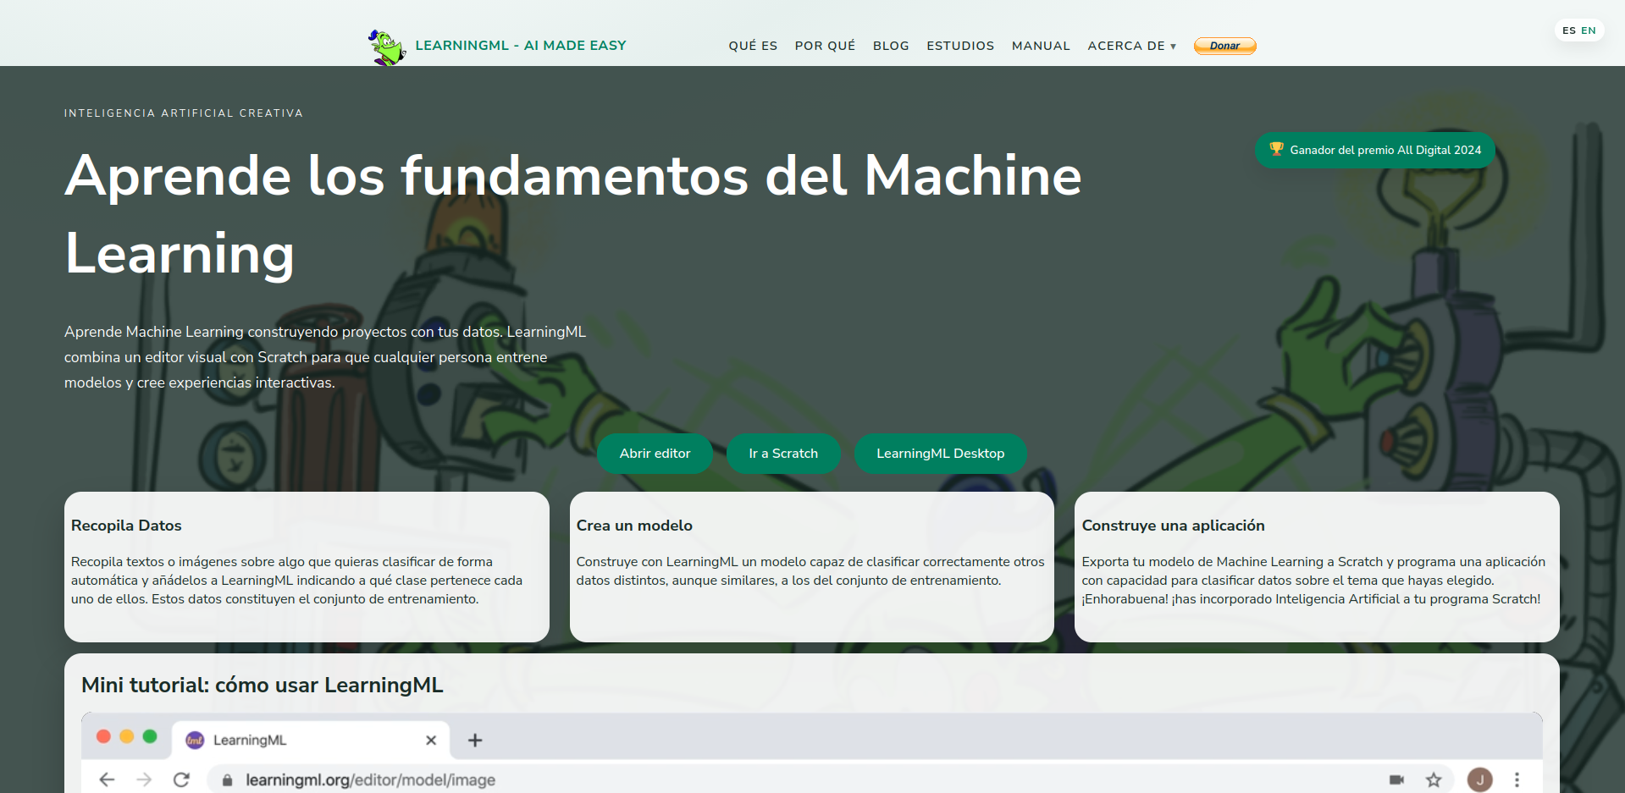Click the bookmark star in tutorial browser
This screenshot has width=1625, height=793.
[1434, 779]
